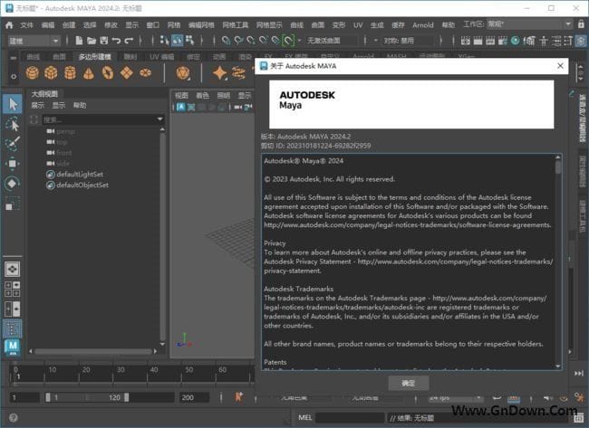The image size is (589, 428).
Task: Toggle snap to curves magnet icon
Action: coord(238,40)
